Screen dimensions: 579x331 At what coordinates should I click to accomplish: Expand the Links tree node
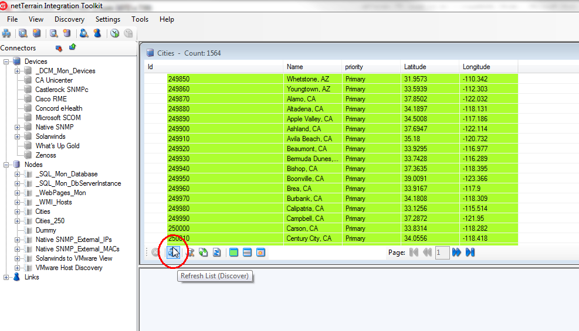6,277
